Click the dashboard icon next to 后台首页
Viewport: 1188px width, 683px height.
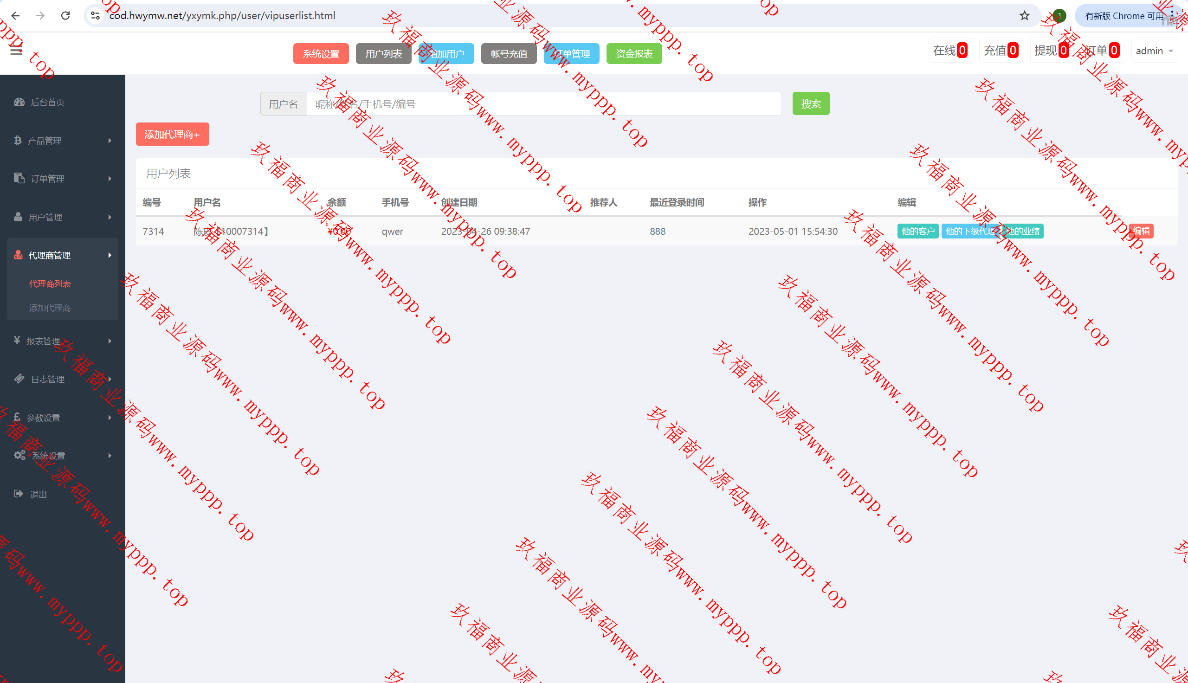click(x=19, y=102)
